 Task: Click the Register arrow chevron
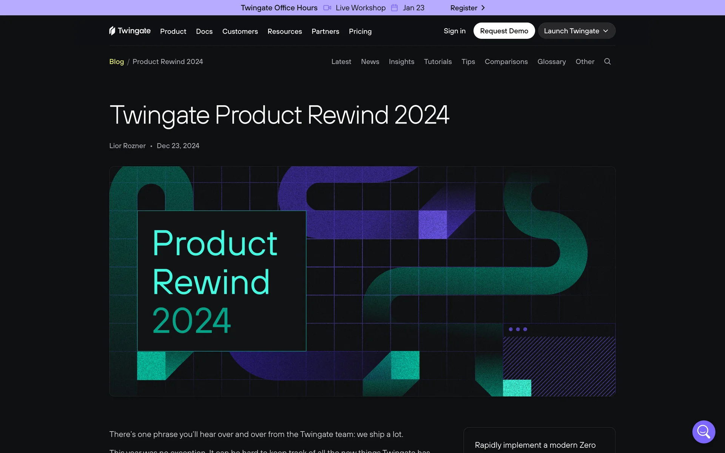pyautogui.click(x=483, y=8)
